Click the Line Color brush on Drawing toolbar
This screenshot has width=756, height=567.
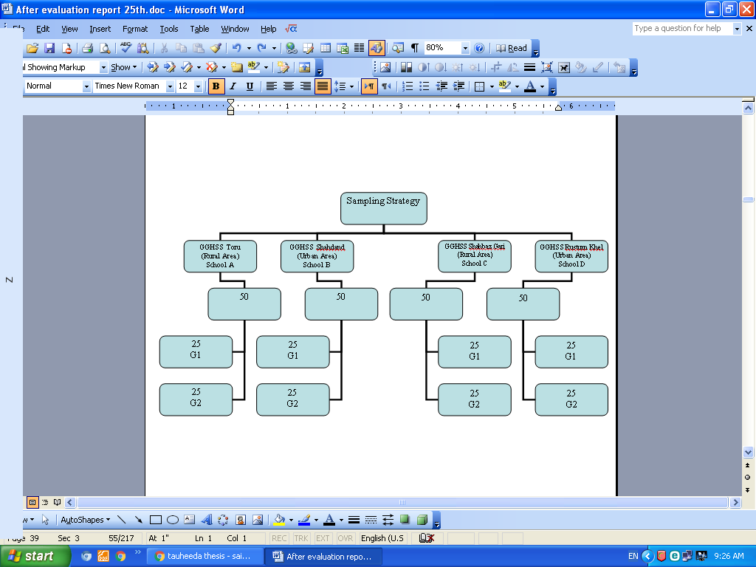point(303,520)
